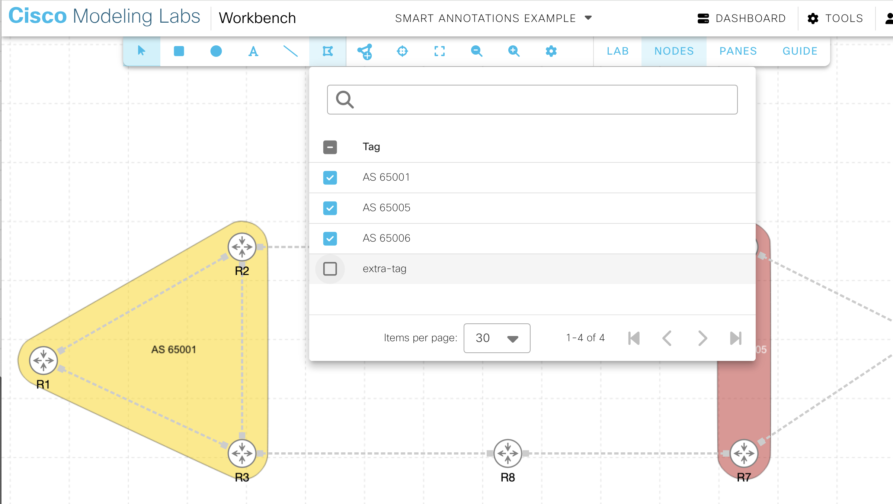Select the pointer selection tool
The width and height of the screenshot is (893, 504).
141,51
